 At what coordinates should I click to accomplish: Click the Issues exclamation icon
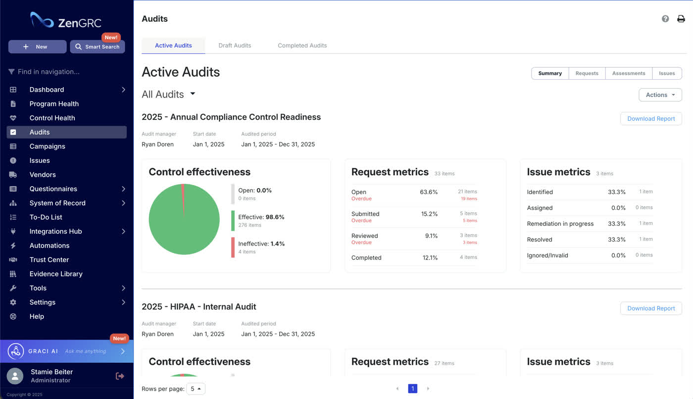tap(13, 160)
